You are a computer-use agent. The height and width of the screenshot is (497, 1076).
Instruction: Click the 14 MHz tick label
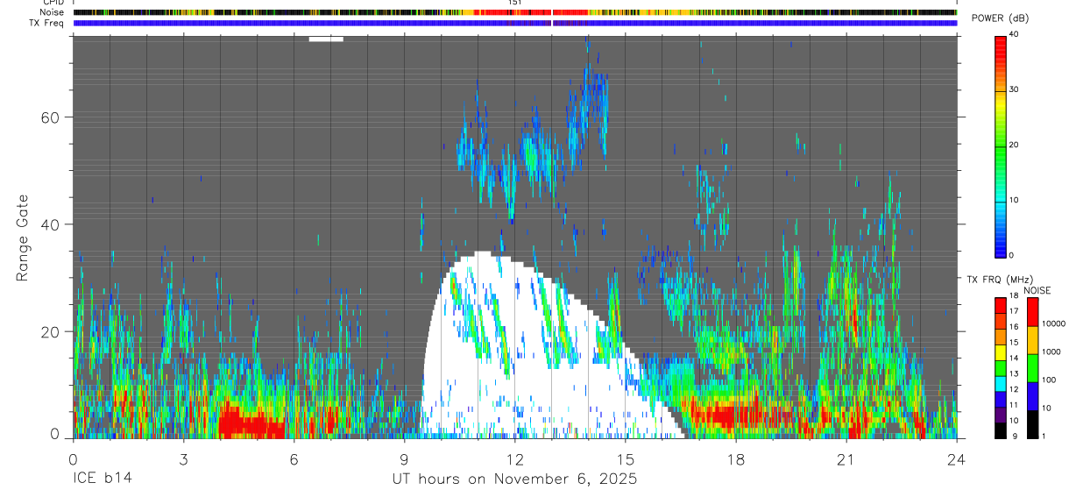(x=1013, y=359)
